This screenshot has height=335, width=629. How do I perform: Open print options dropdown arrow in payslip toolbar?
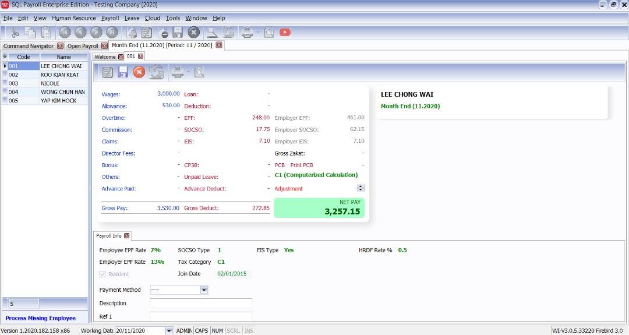point(189,72)
